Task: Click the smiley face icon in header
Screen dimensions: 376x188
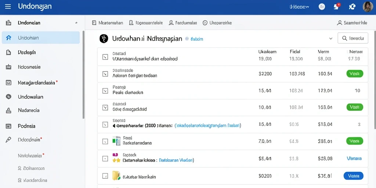Action: [322, 7]
